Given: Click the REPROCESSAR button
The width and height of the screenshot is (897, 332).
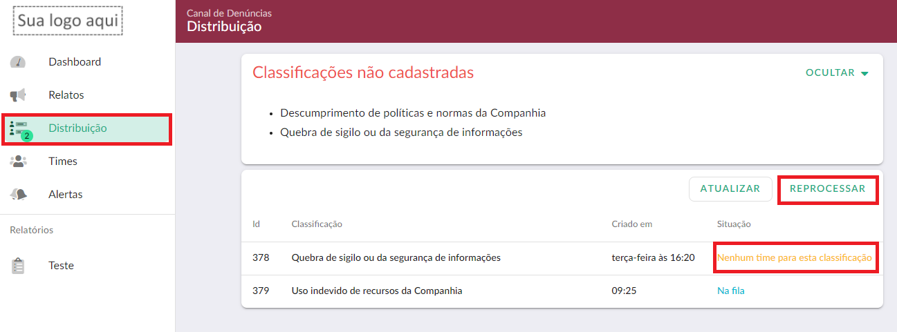Looking at the screenshot, I should tap(828, 188).
